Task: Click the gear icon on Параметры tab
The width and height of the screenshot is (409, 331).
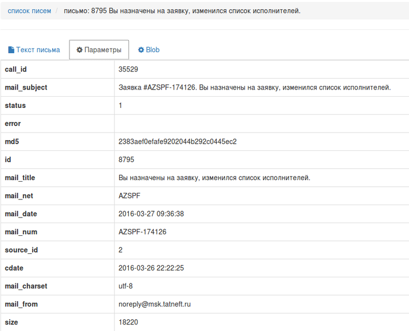Action: point(79,50)
